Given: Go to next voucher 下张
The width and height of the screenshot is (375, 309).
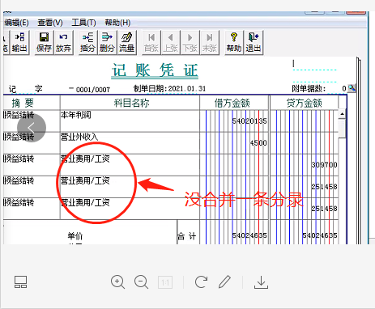Looking at the screenshot, I should [x=190, y=43].
